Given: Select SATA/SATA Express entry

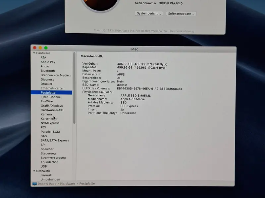Looking at the screenshot, I should click(x=55, y=140).
